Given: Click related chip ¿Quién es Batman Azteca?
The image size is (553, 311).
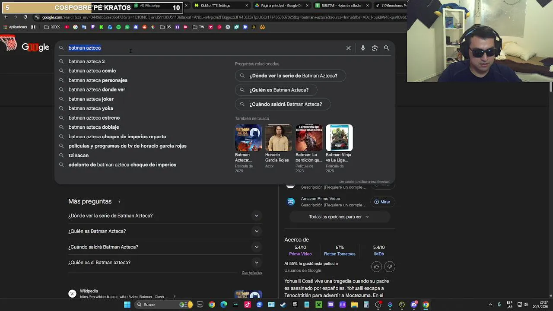Looking at the screenshot, I should click(275, 90).
